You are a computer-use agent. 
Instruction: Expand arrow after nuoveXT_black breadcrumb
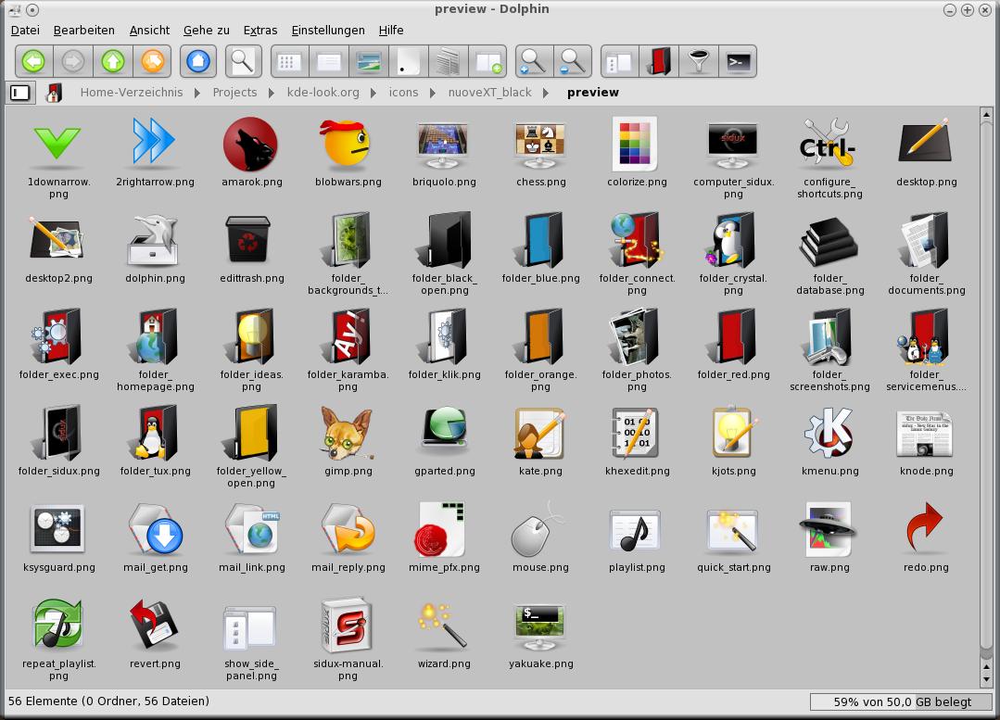(x=546, y=93)
